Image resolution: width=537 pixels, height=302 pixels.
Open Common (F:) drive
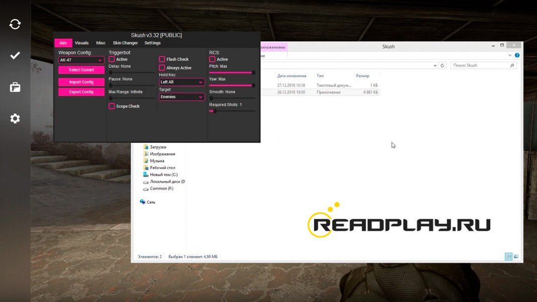pyautogui.click(x=158, y=188)
